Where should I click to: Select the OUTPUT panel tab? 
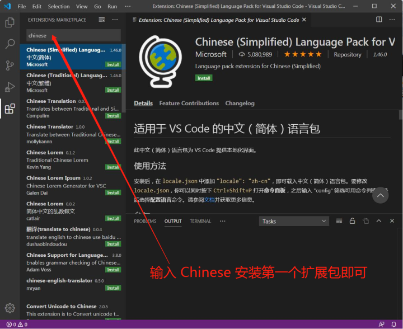(x=173, y=221)
